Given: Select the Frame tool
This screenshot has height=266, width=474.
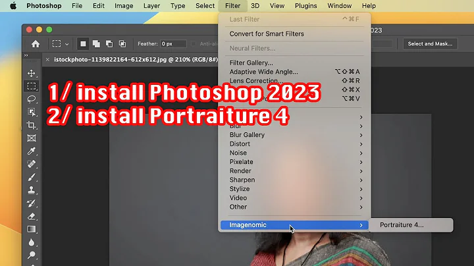Looking at the screenshot, I should point(32,138).
